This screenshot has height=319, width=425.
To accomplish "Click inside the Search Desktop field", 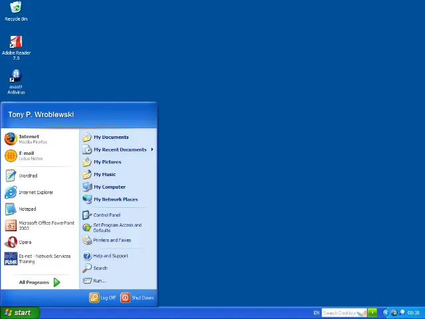I will [x=340, y=312].
